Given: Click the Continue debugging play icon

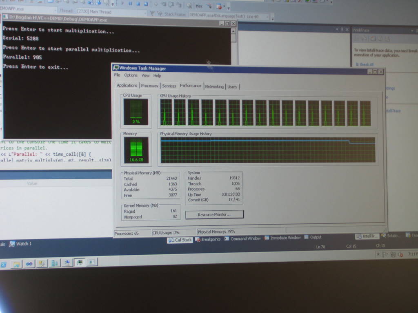Looking at the screenshot, I should [122, 4].
